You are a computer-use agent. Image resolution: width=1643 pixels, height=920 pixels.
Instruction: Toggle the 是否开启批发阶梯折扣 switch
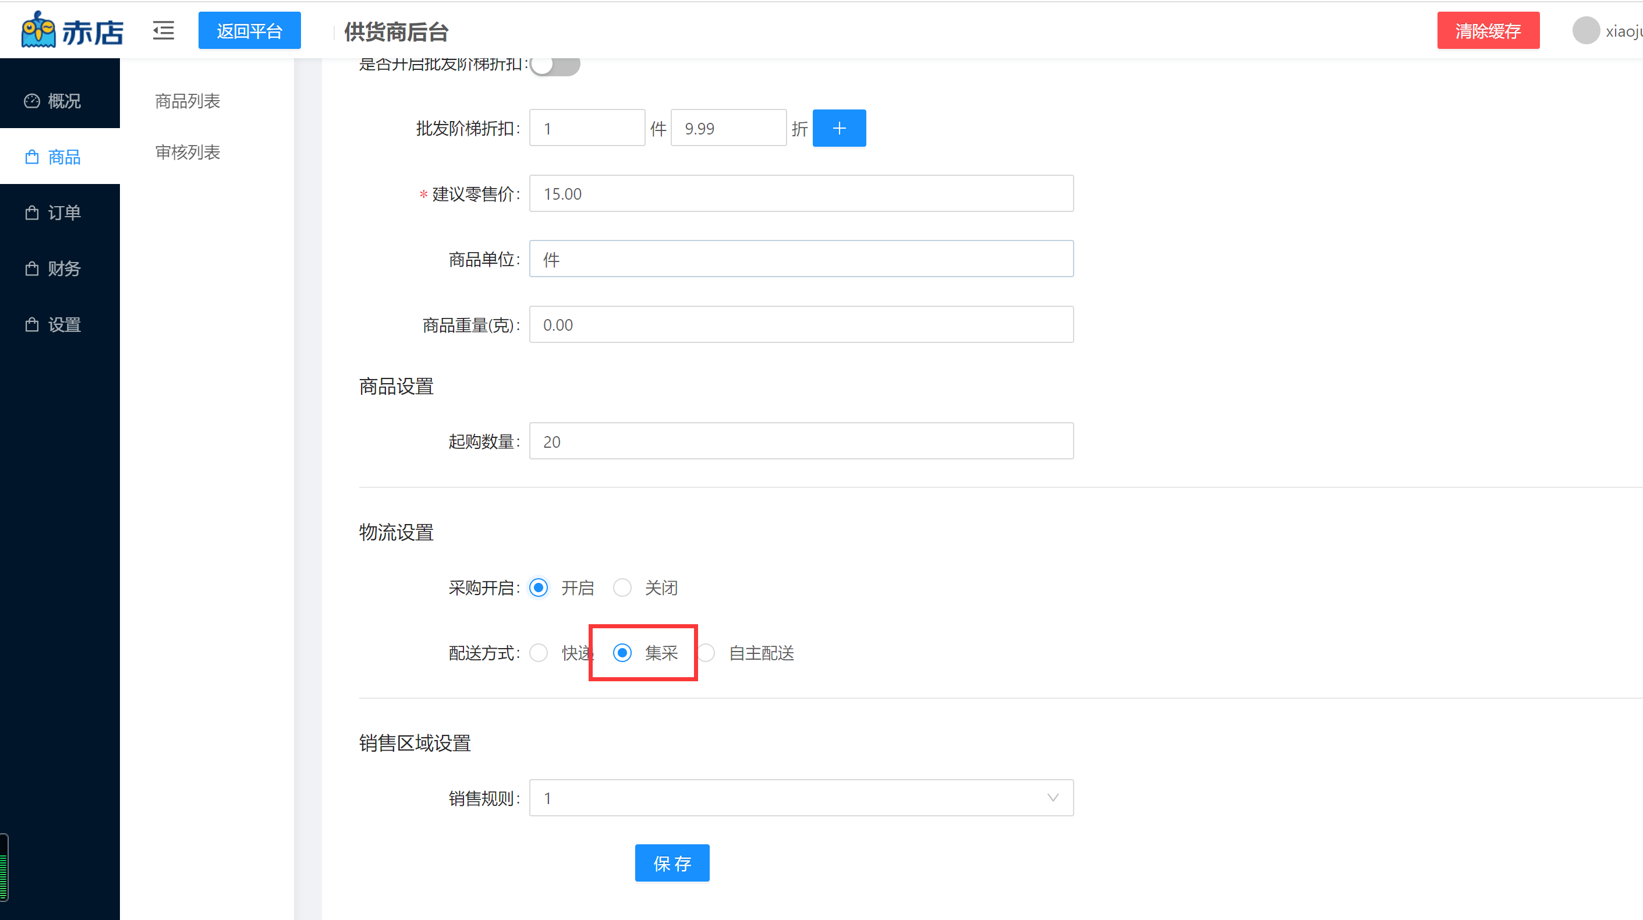(x=555, y=64)
